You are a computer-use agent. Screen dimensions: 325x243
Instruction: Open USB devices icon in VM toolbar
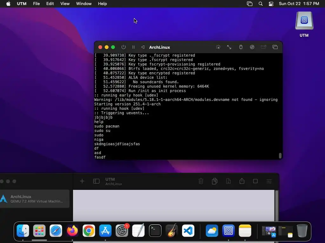(241, 47)
